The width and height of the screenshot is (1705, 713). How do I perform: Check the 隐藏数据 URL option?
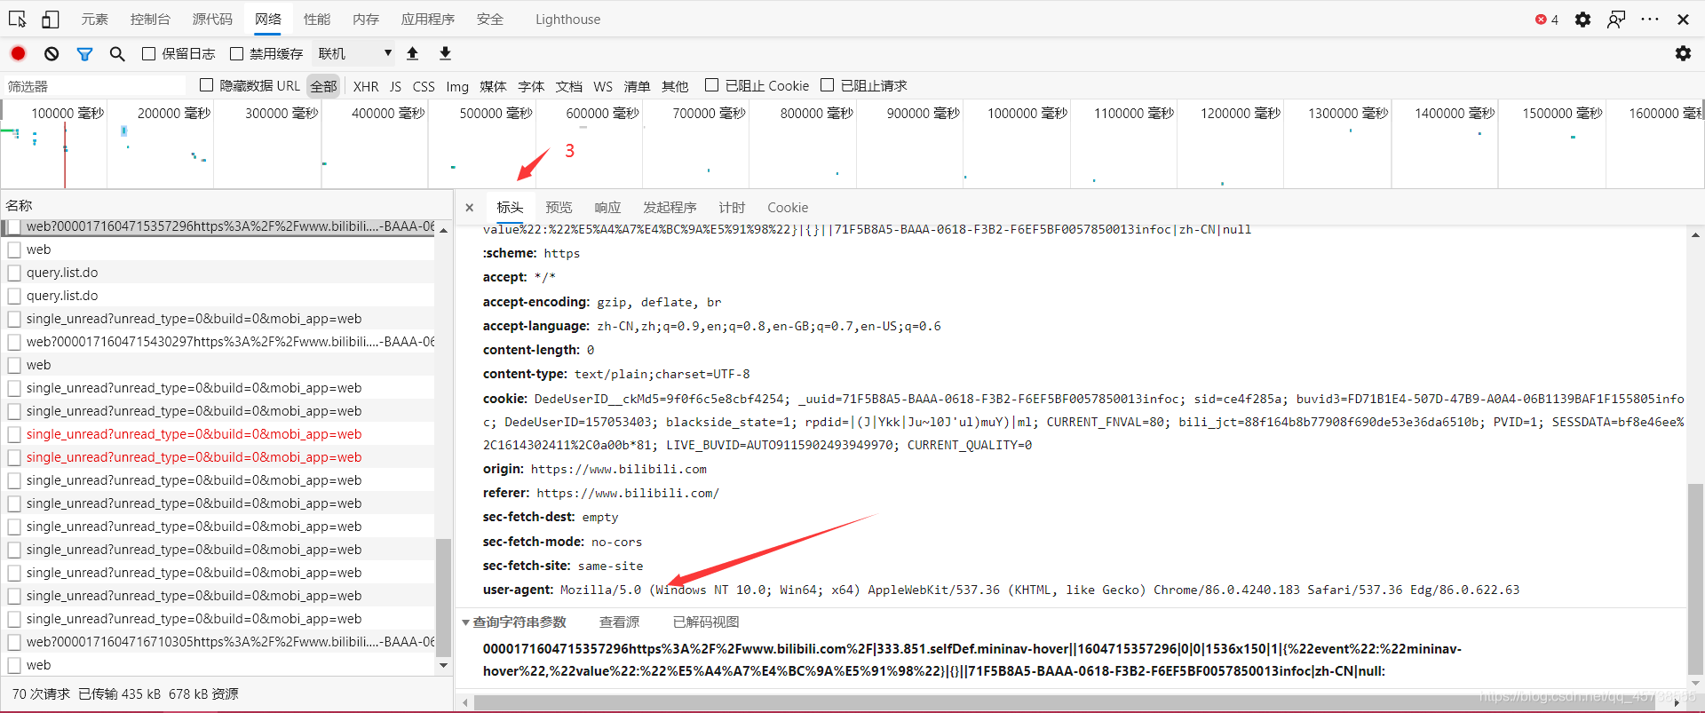click(x=206, y=85)
